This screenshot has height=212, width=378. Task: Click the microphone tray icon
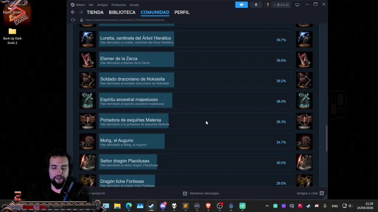pos(325,206)
